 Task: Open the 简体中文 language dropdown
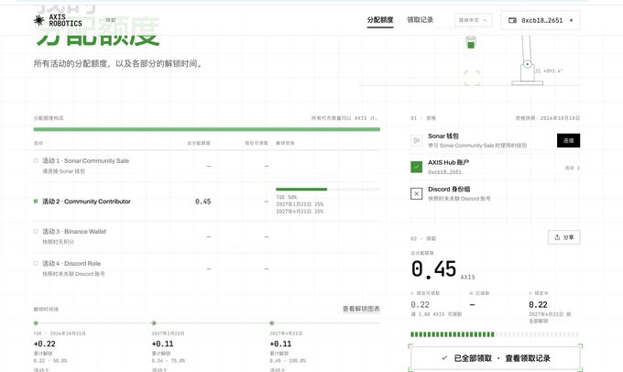(473, 20)
